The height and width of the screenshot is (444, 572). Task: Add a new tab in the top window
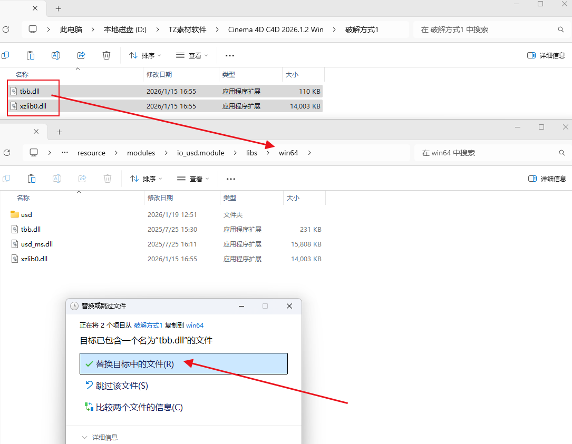click(59, 8)
